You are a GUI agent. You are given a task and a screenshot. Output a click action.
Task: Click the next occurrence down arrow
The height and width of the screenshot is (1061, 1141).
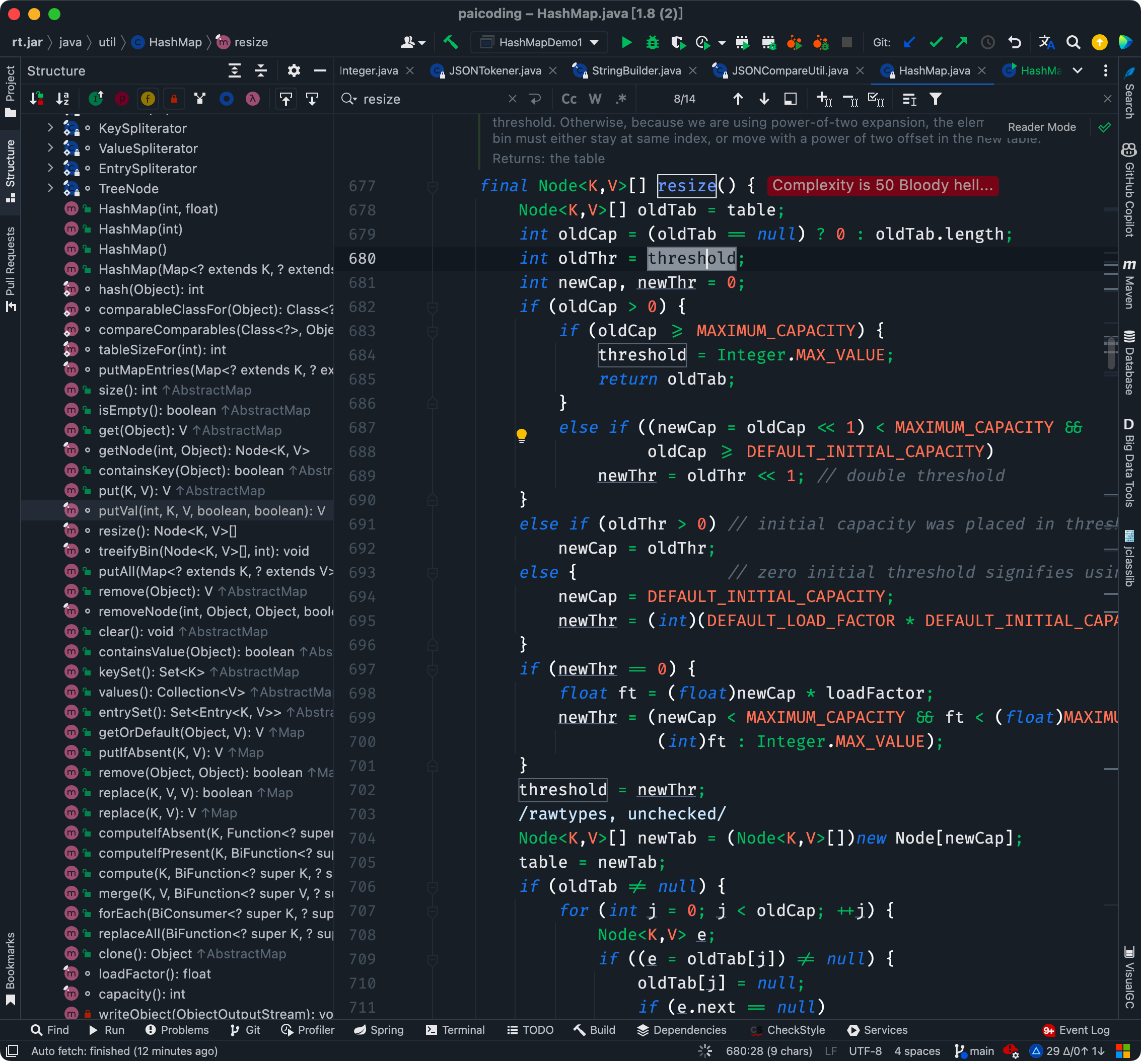764,99
